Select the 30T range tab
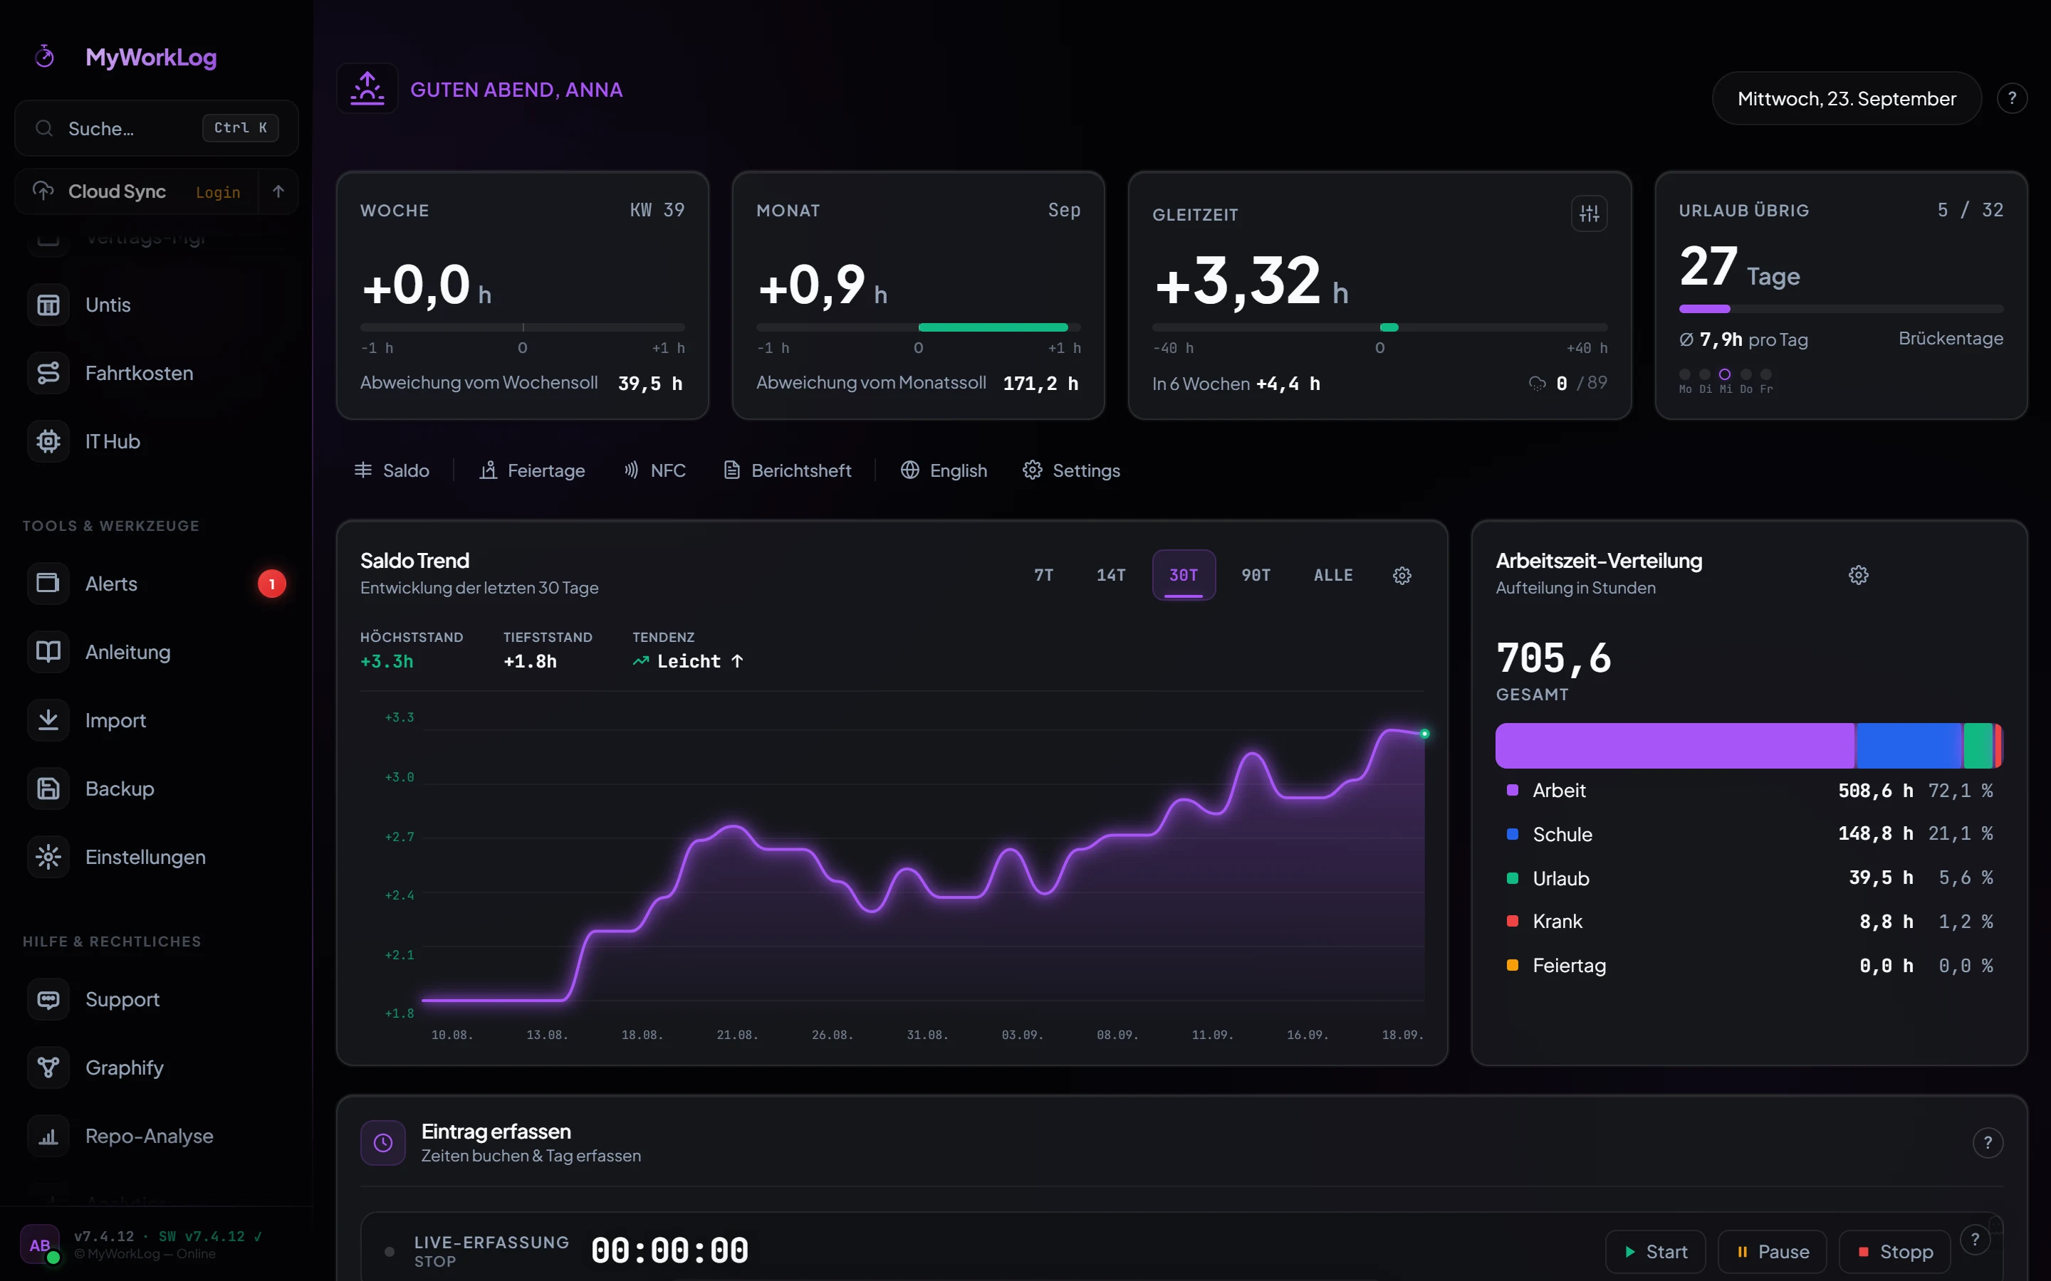2051x1281 pixels. [x=1184, y=575]
